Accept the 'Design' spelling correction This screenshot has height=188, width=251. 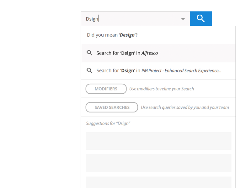coord(127,35)
